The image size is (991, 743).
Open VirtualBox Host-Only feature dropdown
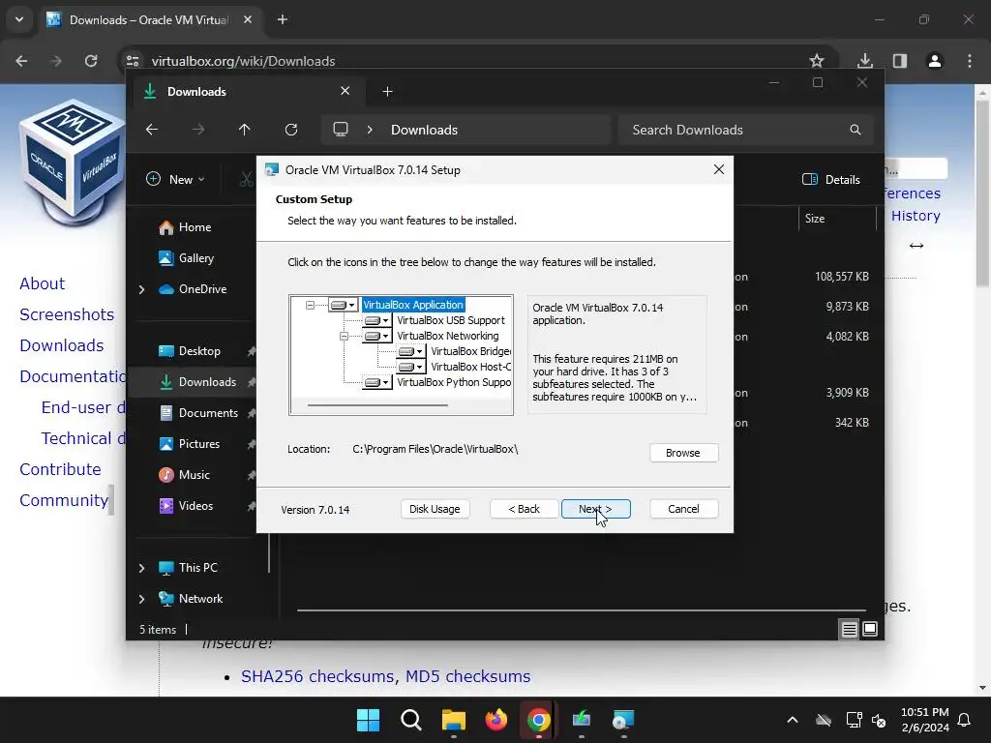pos(411,367)
